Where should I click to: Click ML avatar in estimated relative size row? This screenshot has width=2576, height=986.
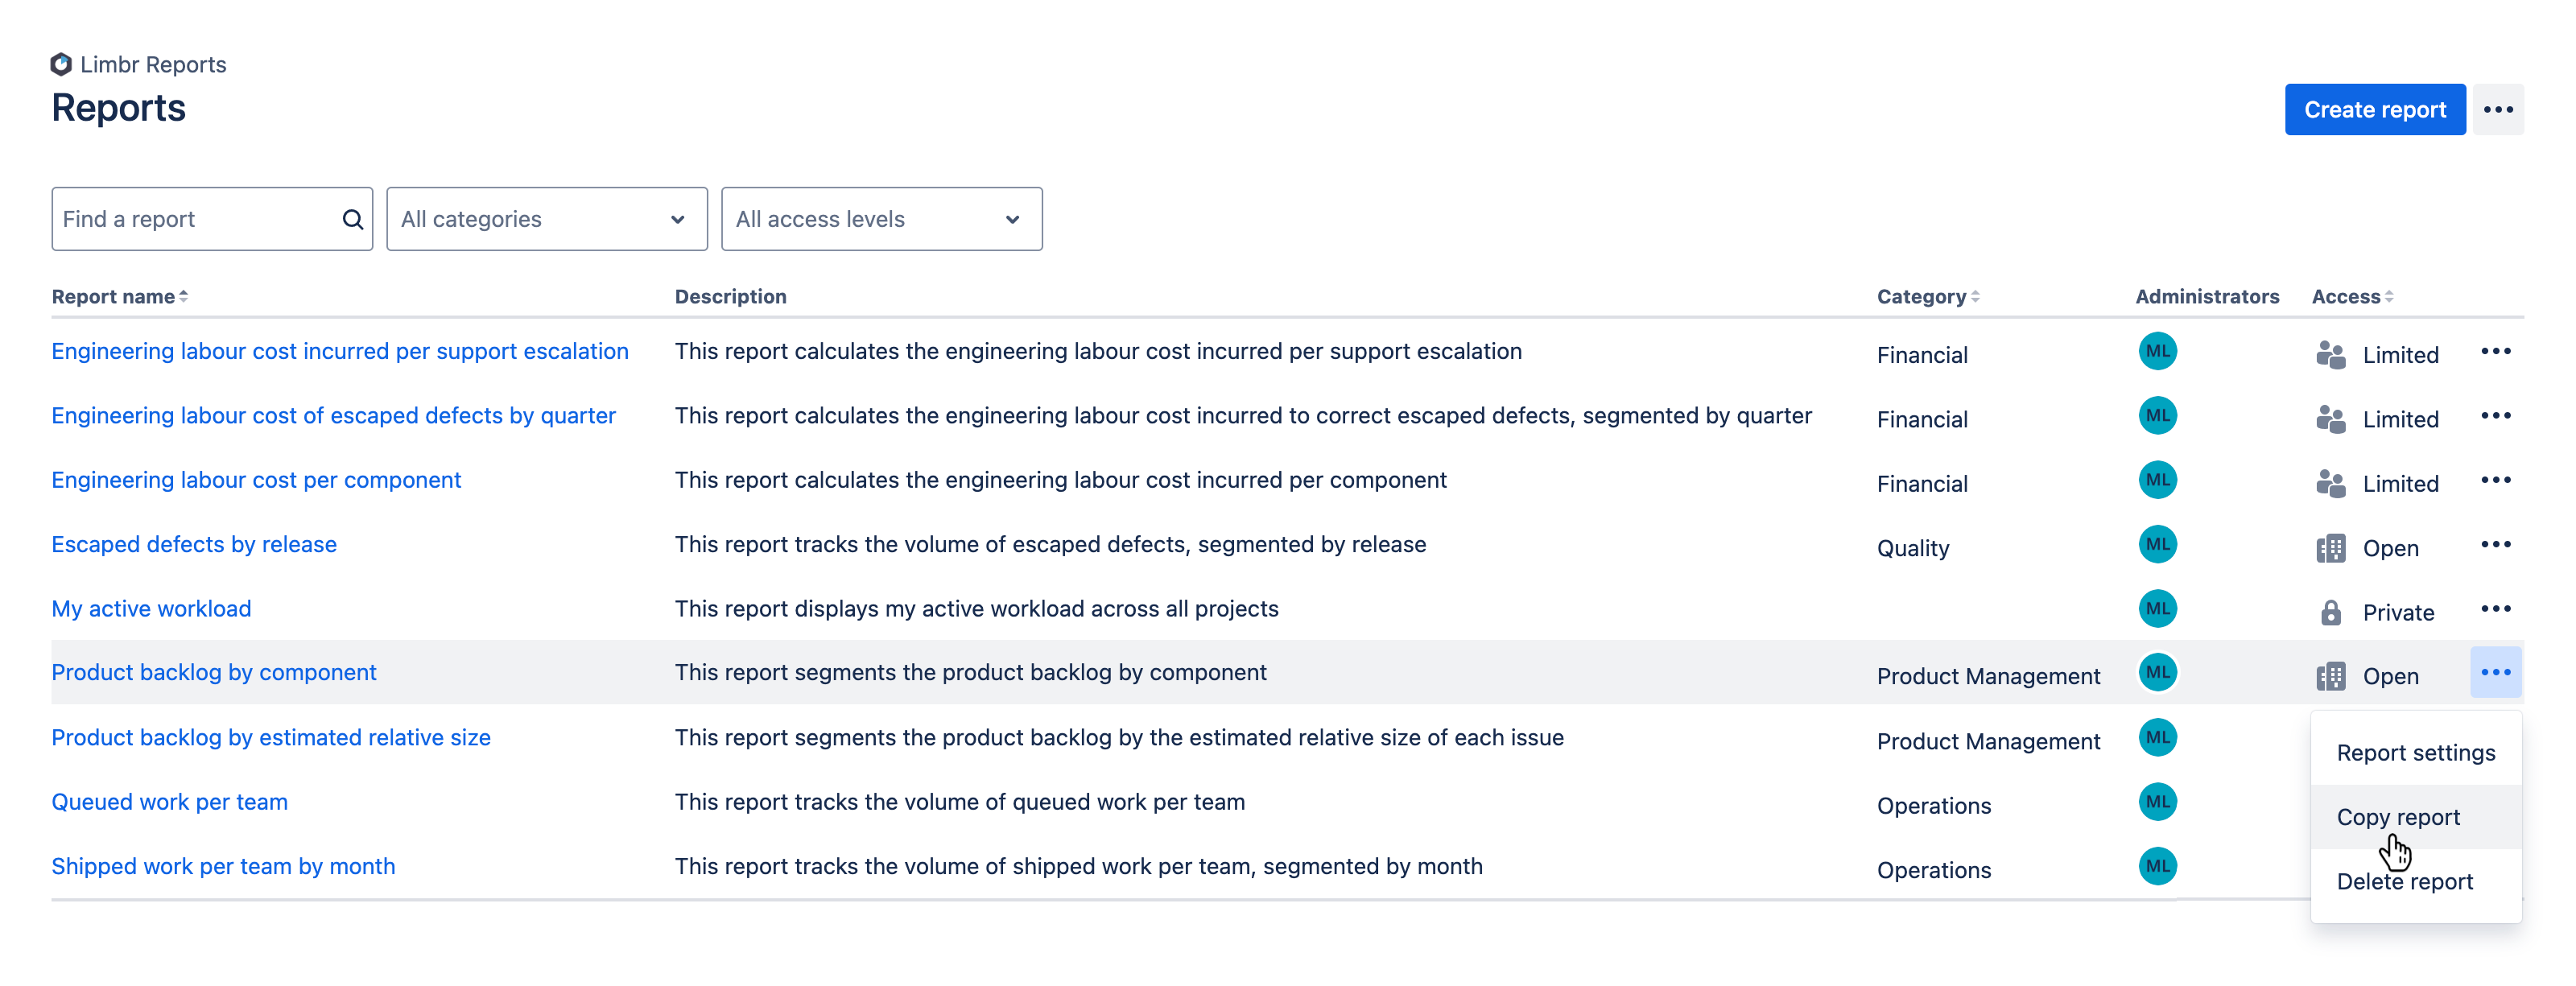2157,737
